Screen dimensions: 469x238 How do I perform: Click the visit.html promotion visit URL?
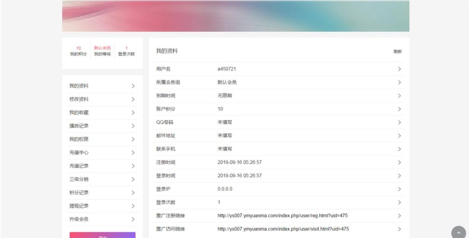pos(283,229)
